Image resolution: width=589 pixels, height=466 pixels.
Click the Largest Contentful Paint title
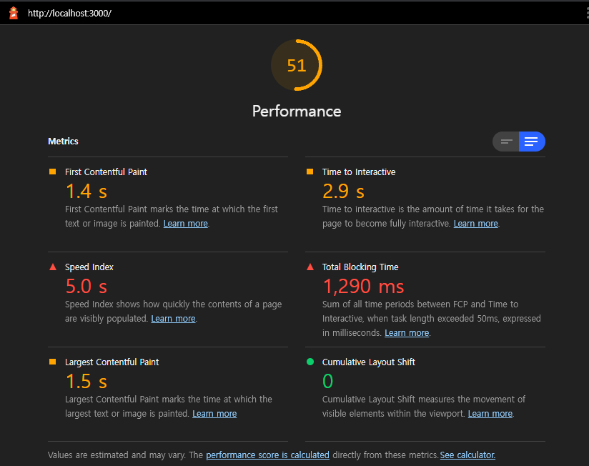coord(112,362)
